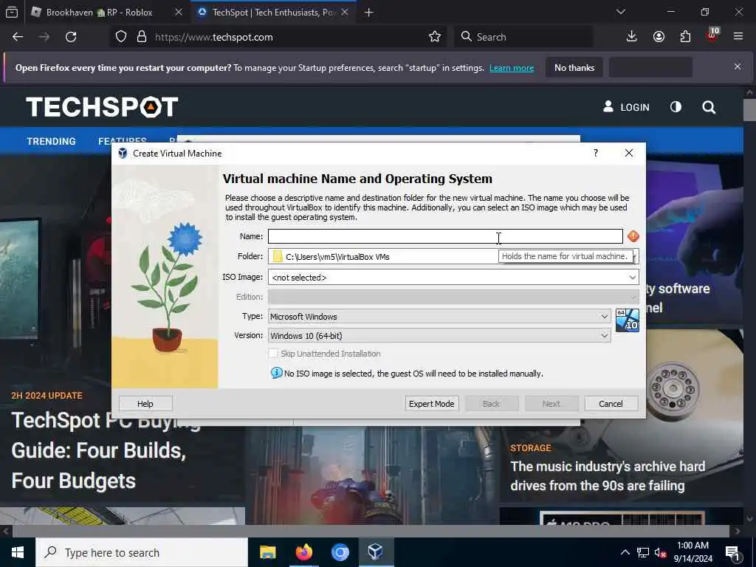Click the yellow folder icon in Folder field

(x=278, y=256)
